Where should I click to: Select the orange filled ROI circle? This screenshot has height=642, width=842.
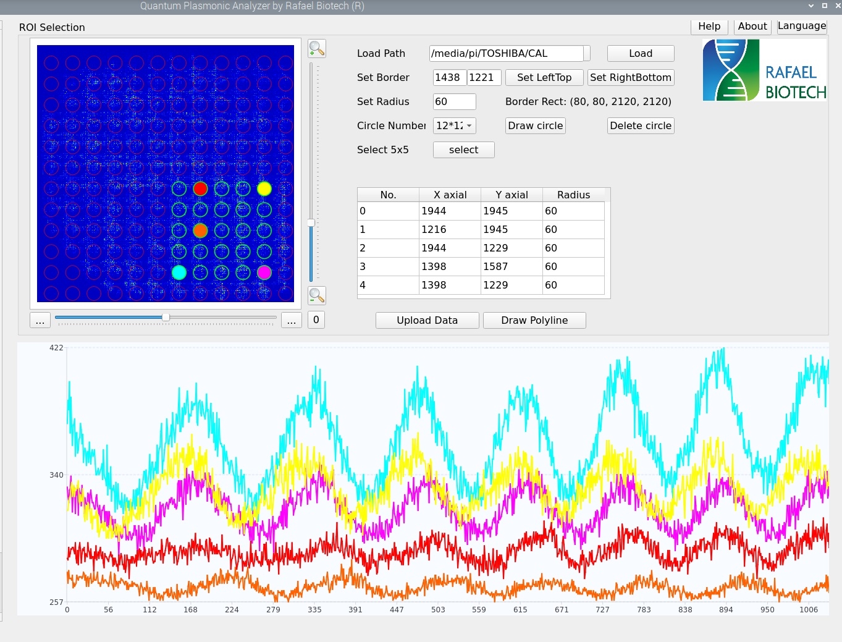200,230
